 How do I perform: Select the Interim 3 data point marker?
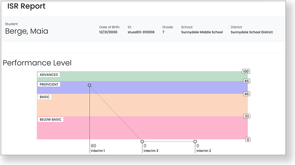[x=142, y=141]
